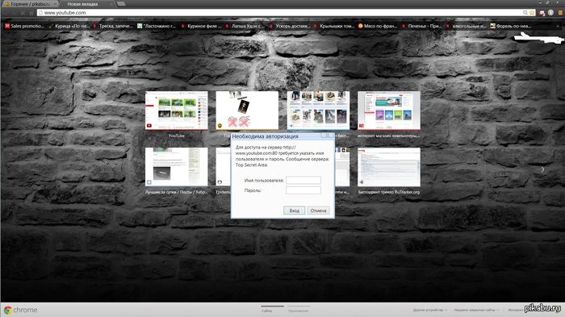
Task: Expand 'Недавно закрытые сайты' dropdown
Action: coord(476,310)
